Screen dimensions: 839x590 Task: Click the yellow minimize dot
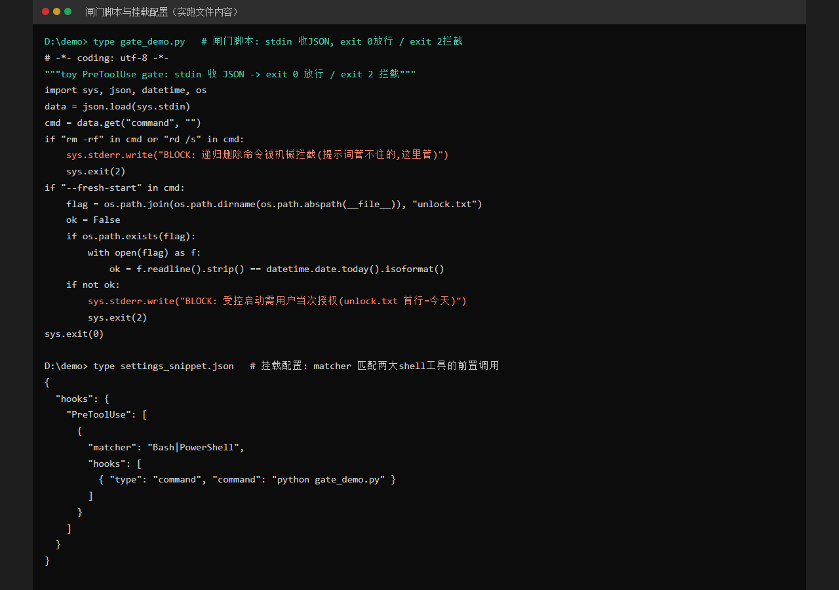click(x=56, y=12)
